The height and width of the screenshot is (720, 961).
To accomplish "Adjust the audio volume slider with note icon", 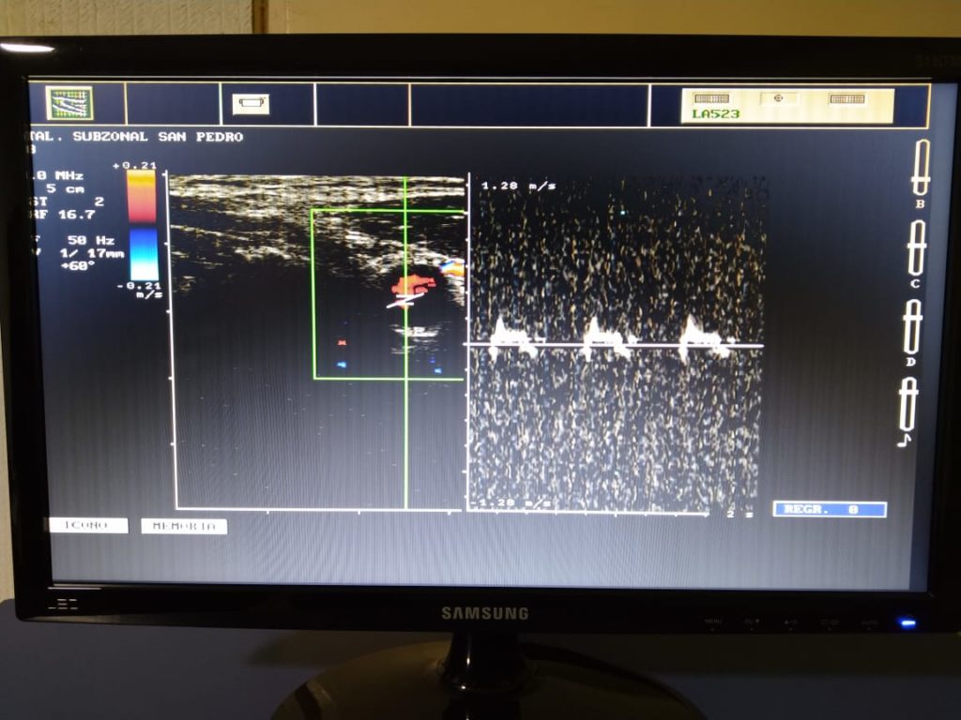I will pos(908,405).
